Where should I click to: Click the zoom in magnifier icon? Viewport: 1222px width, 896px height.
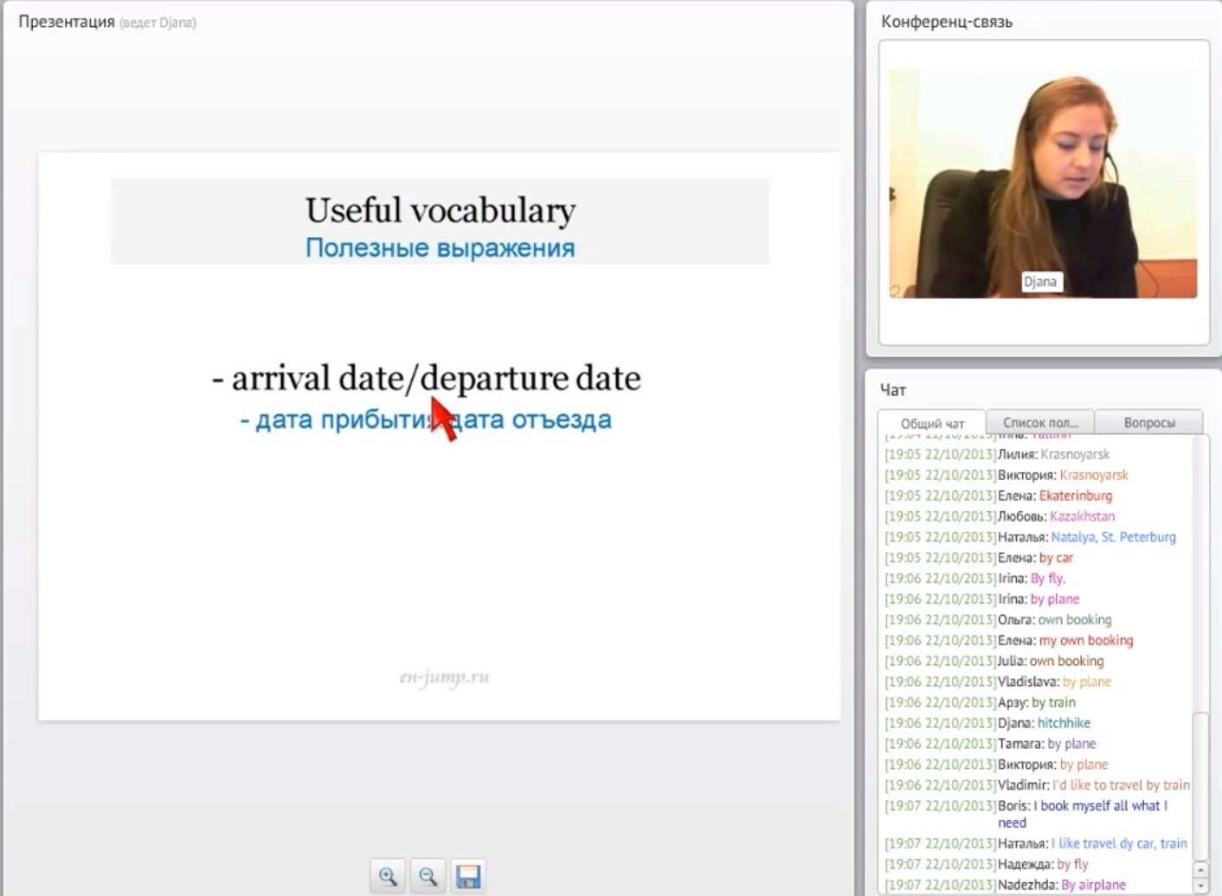click(x=388, y=876)
